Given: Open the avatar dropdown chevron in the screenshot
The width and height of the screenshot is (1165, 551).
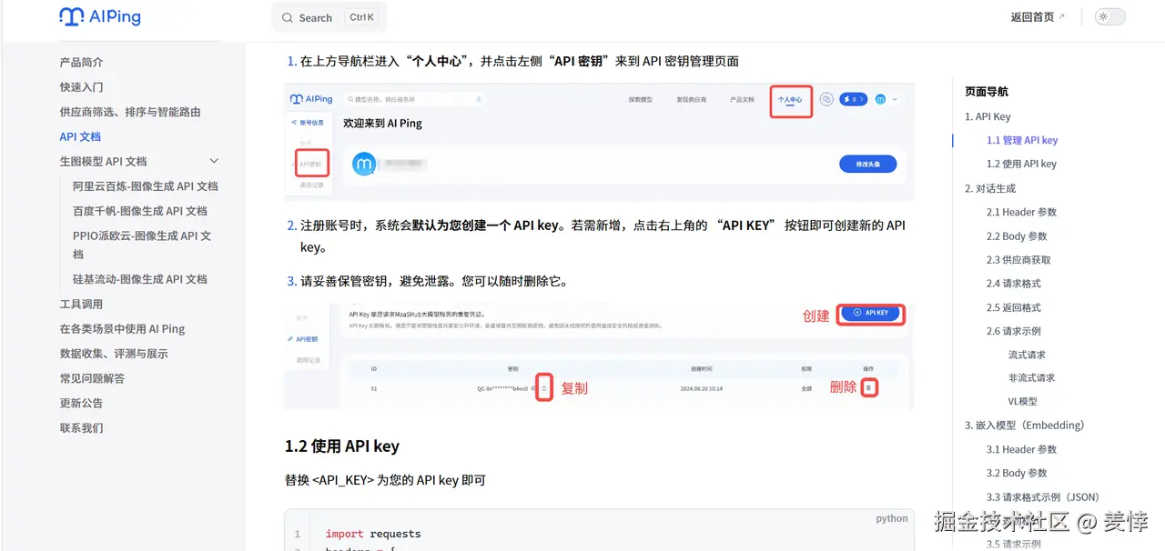Looking at the screenshot, I should click(x=895, y=99).
